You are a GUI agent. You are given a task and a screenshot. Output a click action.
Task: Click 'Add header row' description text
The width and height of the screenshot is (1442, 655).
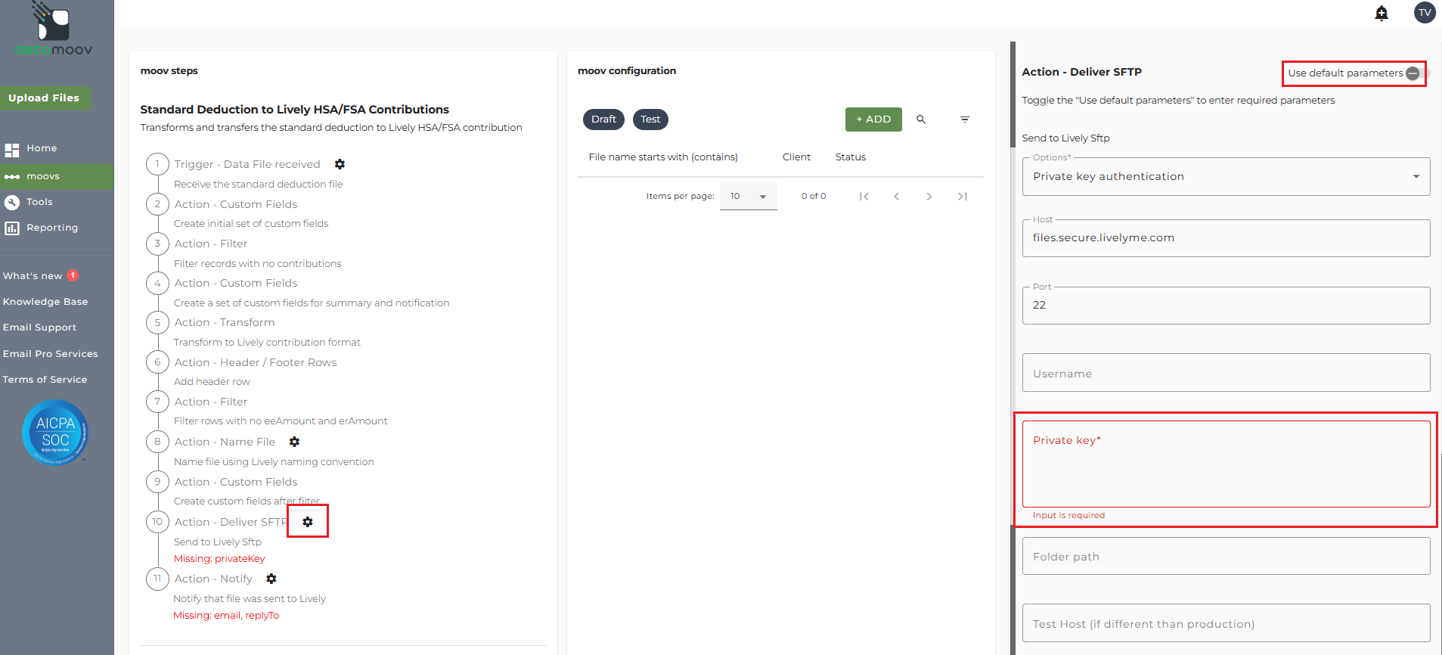click(x=212, y=382)
